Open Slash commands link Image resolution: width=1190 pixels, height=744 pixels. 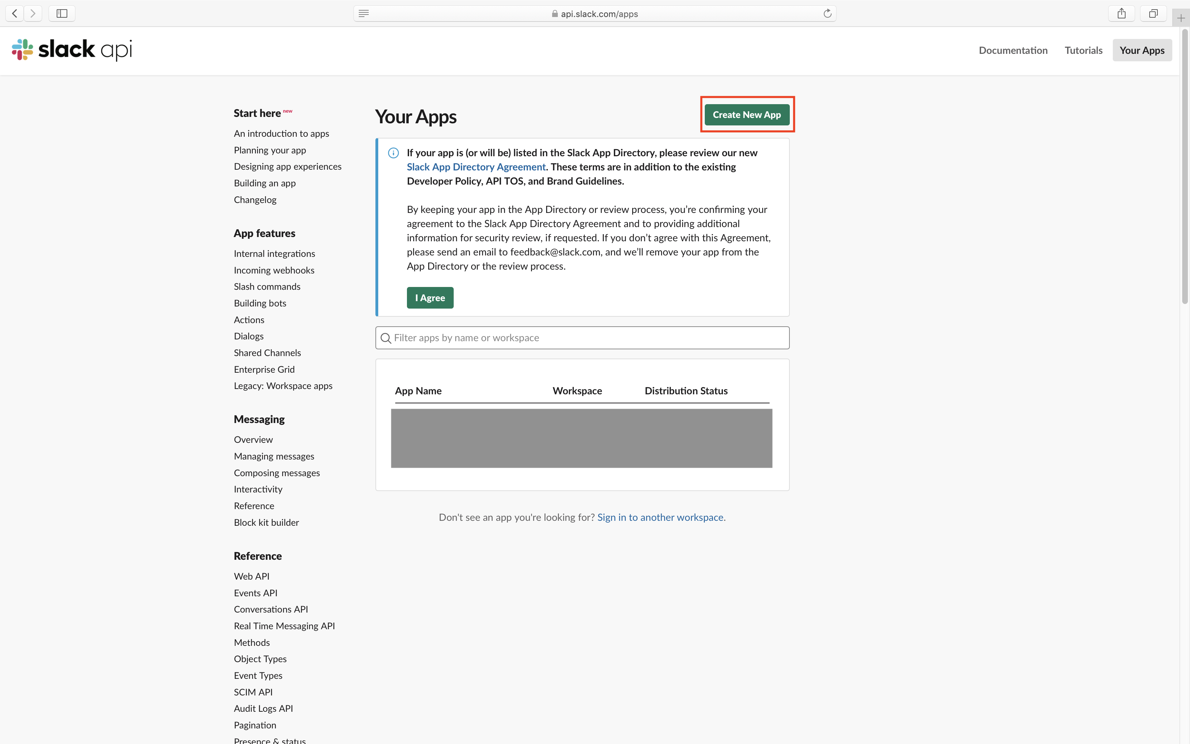coord(267,286)
